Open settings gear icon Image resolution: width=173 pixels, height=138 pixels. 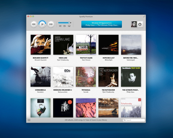coord(140,24)
